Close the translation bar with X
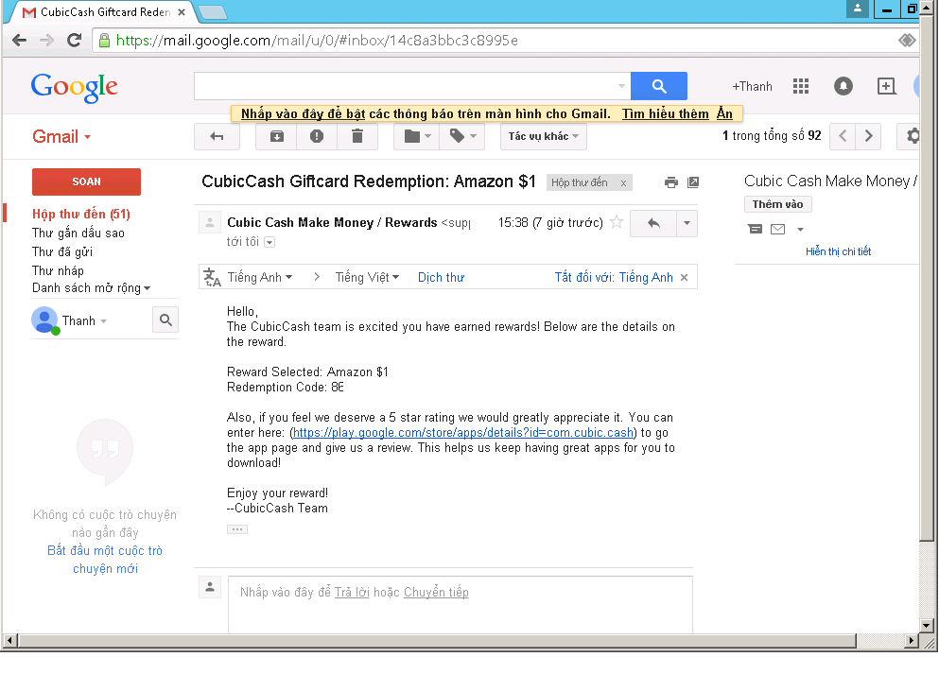Image resolution: width=939 pixels, height=674 pixels. pos(684,277)
